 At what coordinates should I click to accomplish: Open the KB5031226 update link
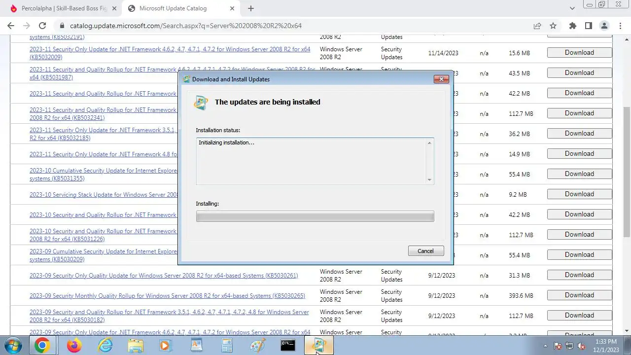click(104, 235)
